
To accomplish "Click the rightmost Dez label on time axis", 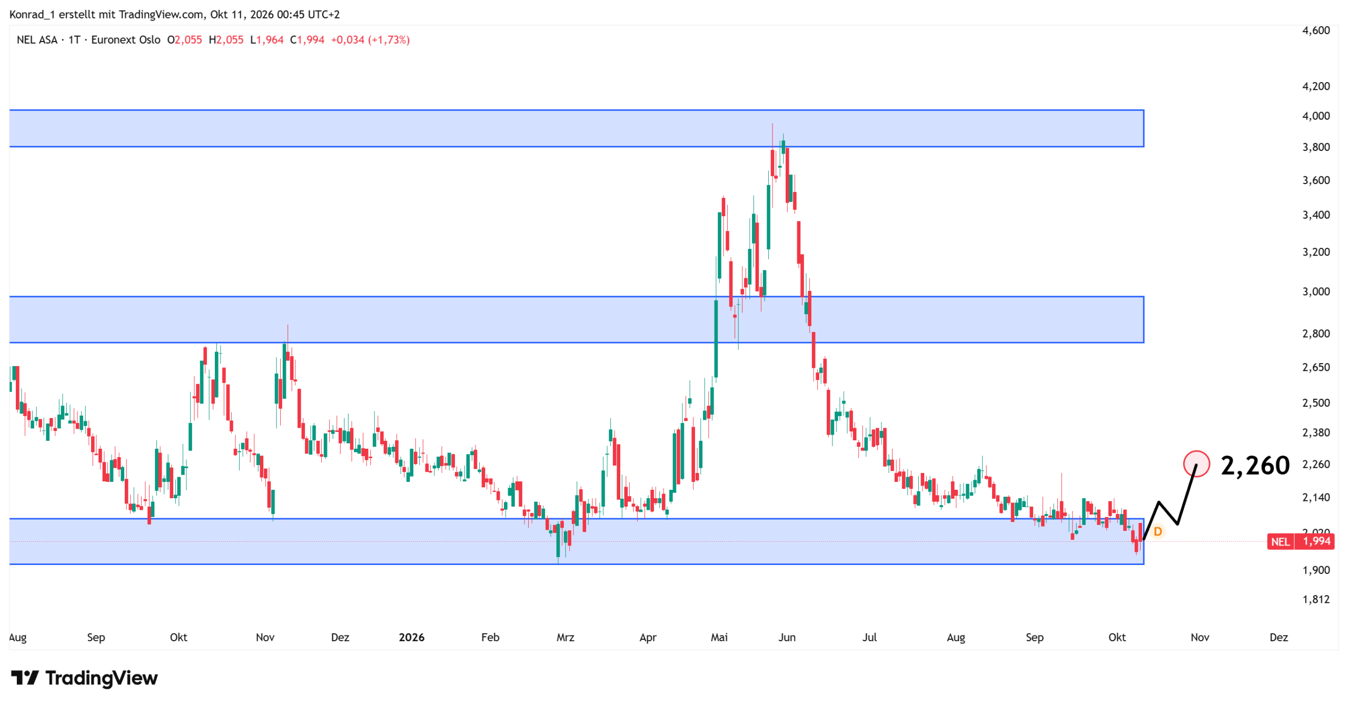I will point(1278,638).
